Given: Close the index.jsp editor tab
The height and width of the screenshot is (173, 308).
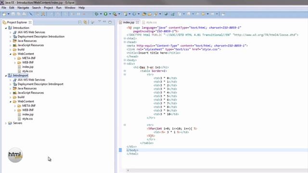Looking at the screenshot, I should [137, 23].
